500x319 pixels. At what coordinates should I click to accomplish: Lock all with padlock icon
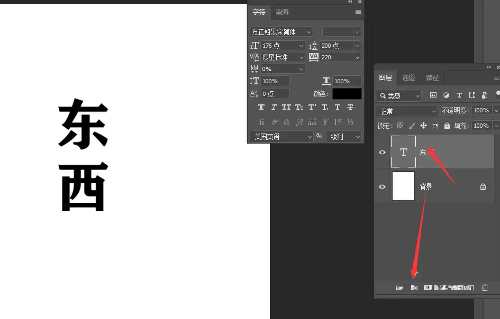click(447, 126)
